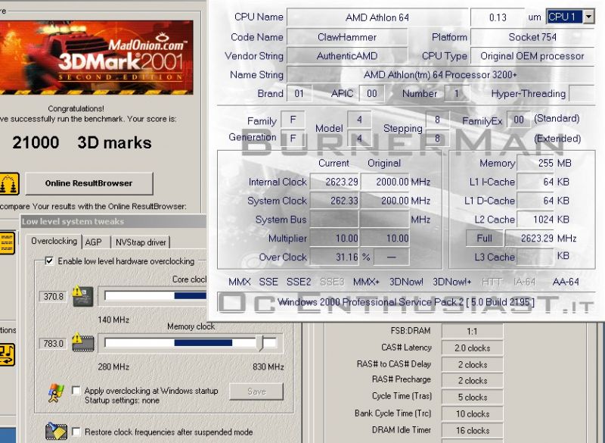
Task: Click the original Internal Clock 2000.00 value
Action: click(385, 182)
